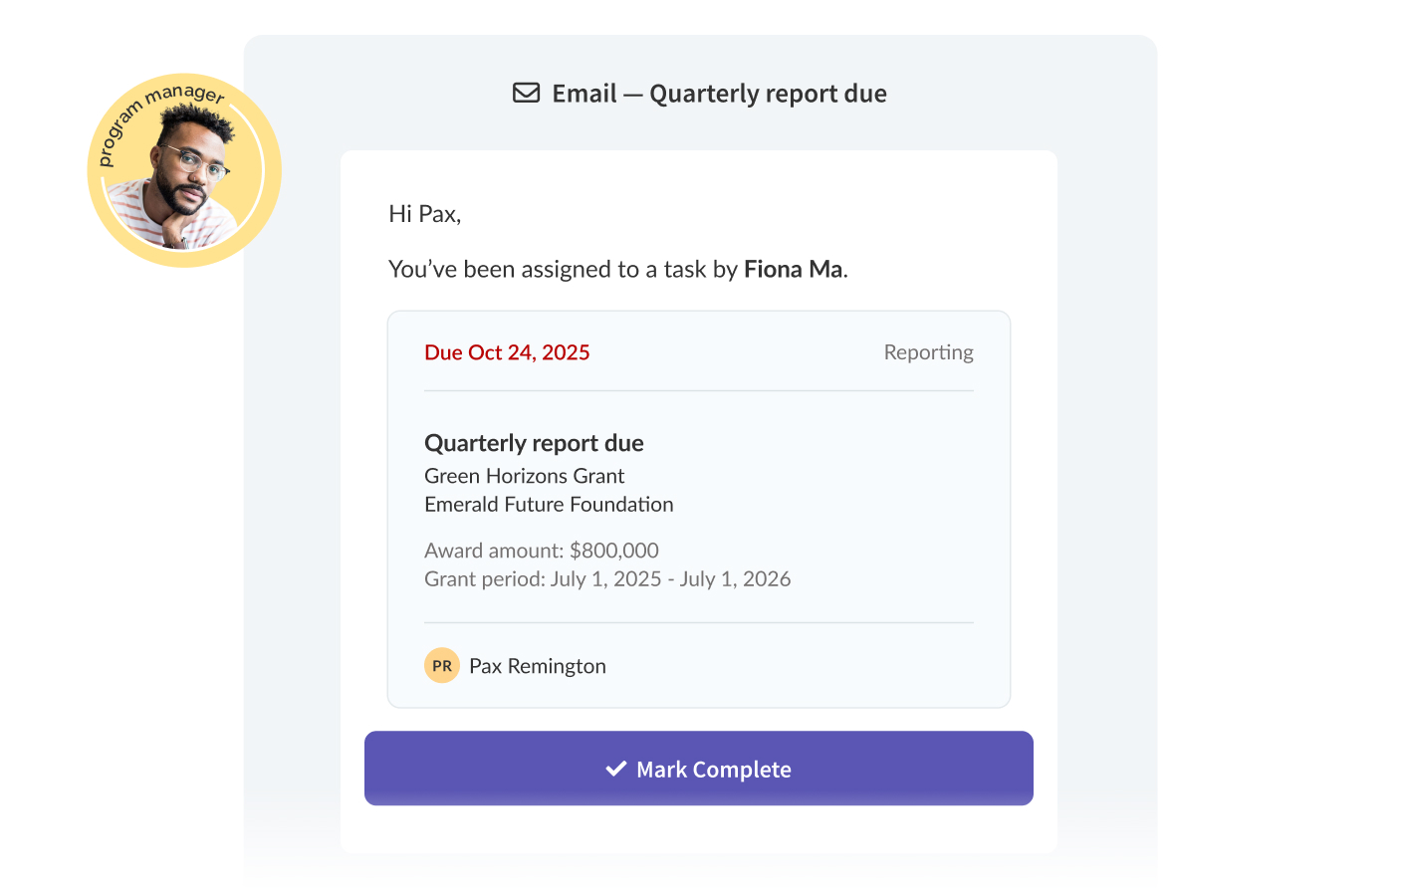The height and width of the screenshot is (892, 1402).
Task: Click the Due Oct 24, 2025 date
Action: [x=507, y=352]
